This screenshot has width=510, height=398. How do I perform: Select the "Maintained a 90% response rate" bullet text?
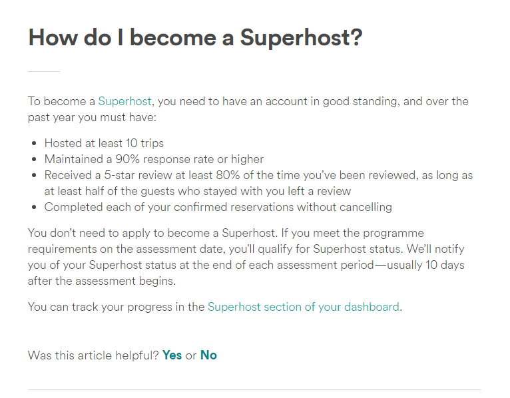(x=154, y=159)
